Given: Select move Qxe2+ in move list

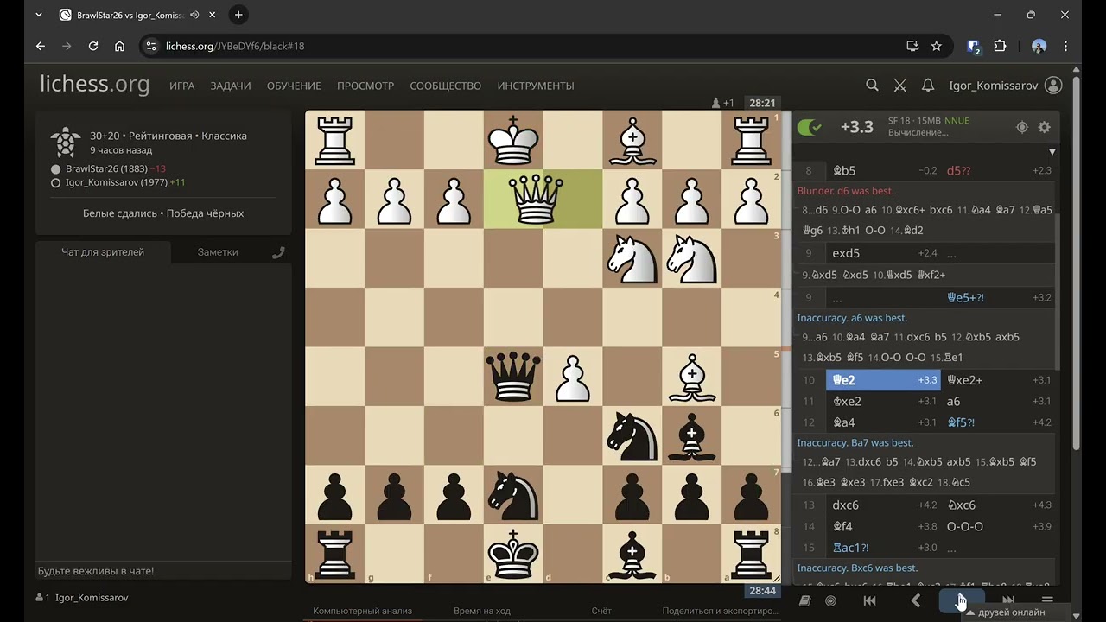Looking at the screenshot, I should tap(998, 380).
